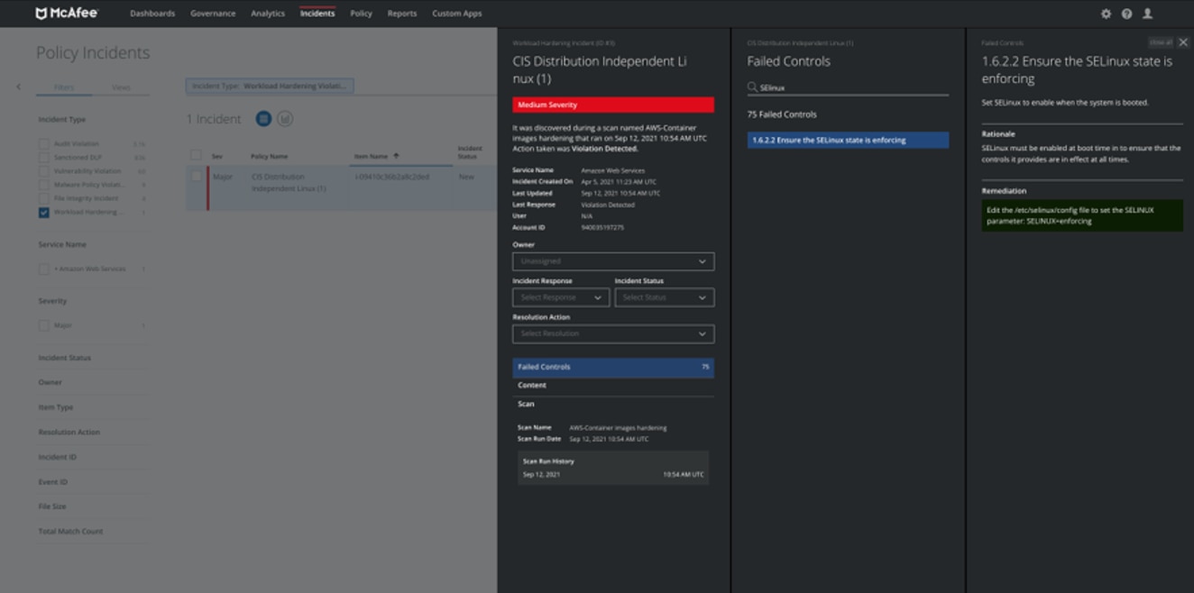This screenshot has width=1194, height=593.
Task: Expand the Item Type filter section
Action: 56,407
